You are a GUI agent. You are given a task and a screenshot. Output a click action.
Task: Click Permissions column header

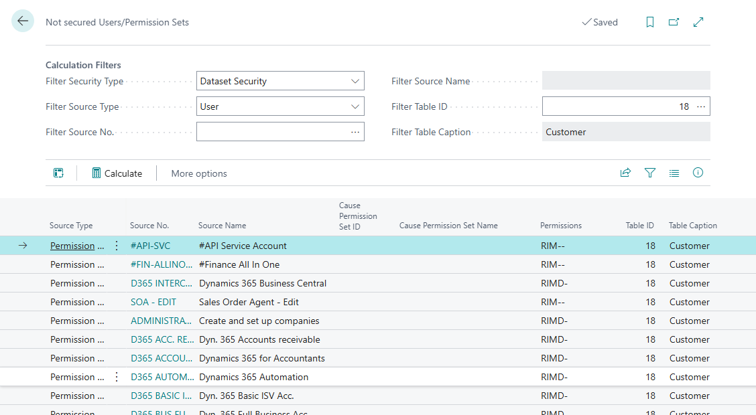[x=561, y=226]
